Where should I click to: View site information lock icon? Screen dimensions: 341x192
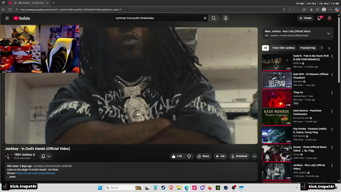pos(17,10)
